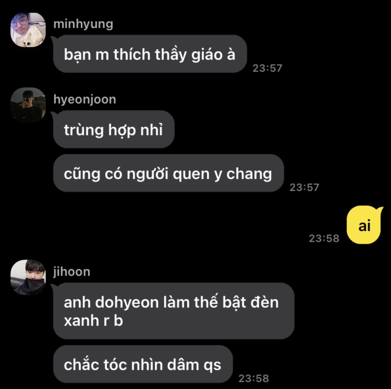
Task: Tap the 23:57 timestamp beside minhyung's message
Action: coord(267,68)
